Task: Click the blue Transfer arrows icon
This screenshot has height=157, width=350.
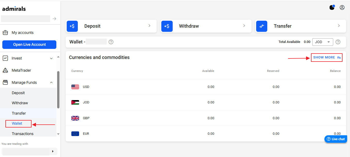Action: (x=262, y=26)
